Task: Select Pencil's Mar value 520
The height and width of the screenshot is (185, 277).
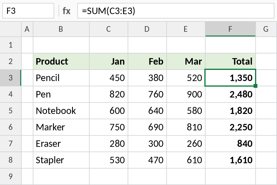Action: [186, 78]
